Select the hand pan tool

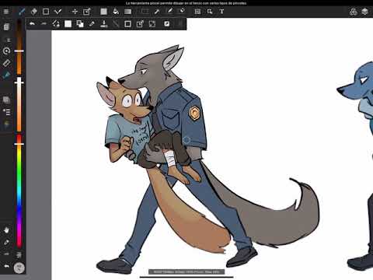[6, 230]
